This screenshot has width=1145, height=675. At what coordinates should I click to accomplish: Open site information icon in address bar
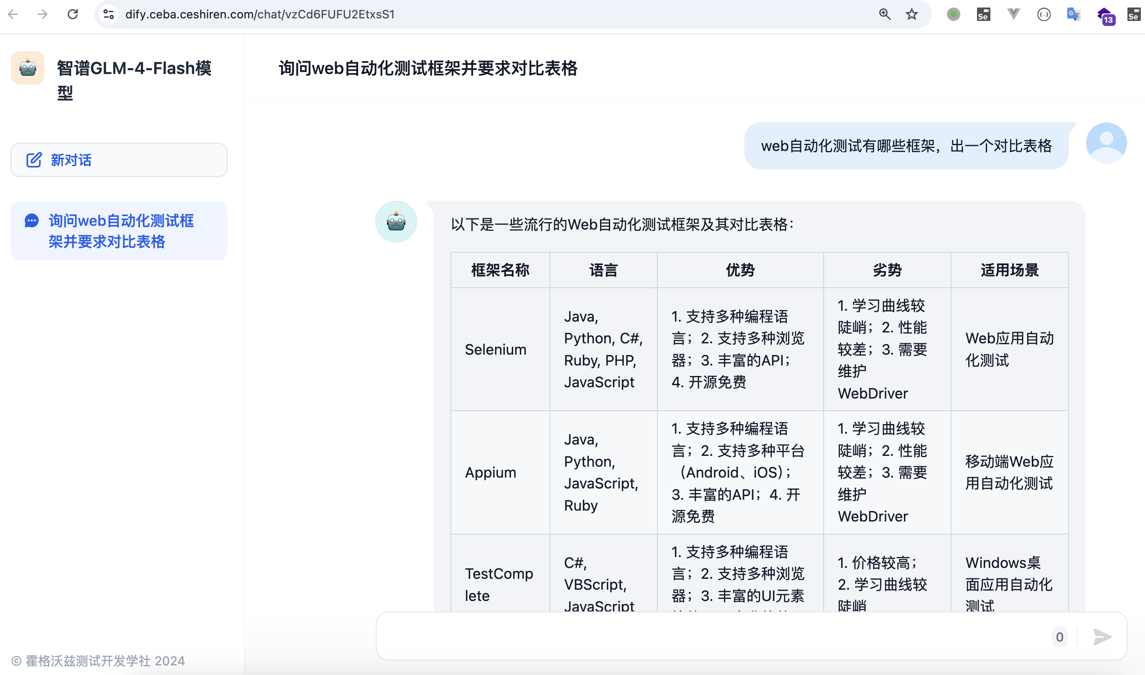click(108, 14)
